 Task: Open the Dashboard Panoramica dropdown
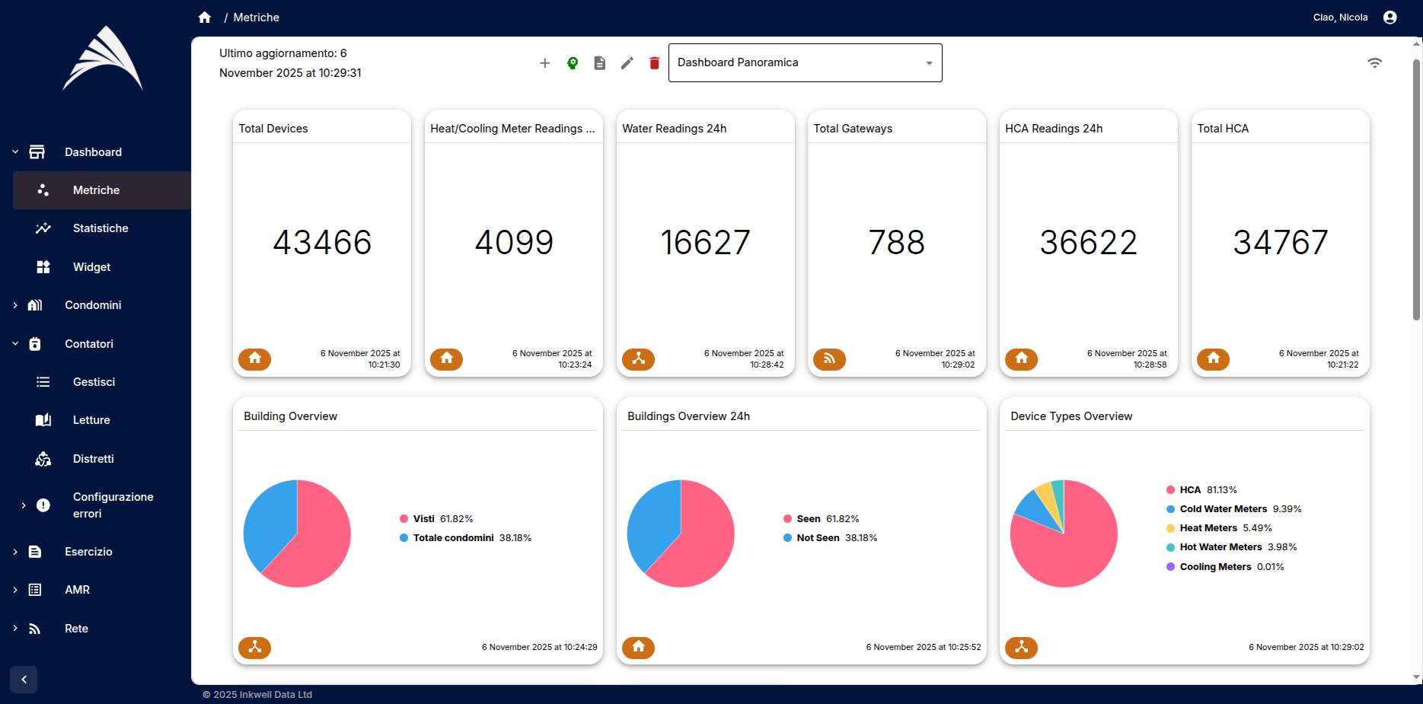(x=805, y=62)
